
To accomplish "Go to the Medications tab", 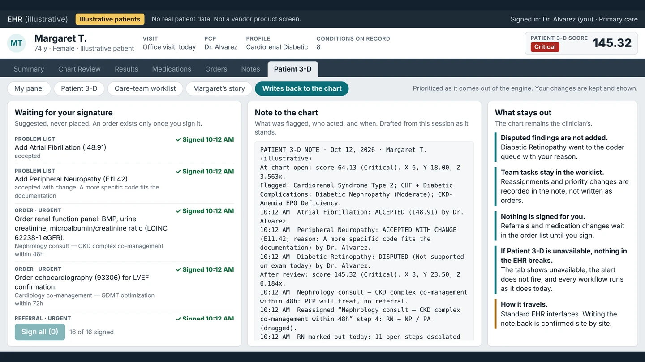I will [172, 69].
